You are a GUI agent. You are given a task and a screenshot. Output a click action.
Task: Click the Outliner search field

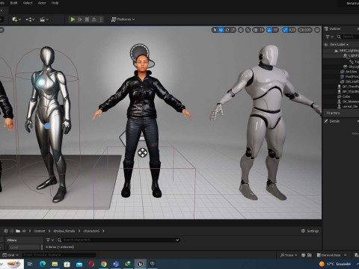[348, 37]
